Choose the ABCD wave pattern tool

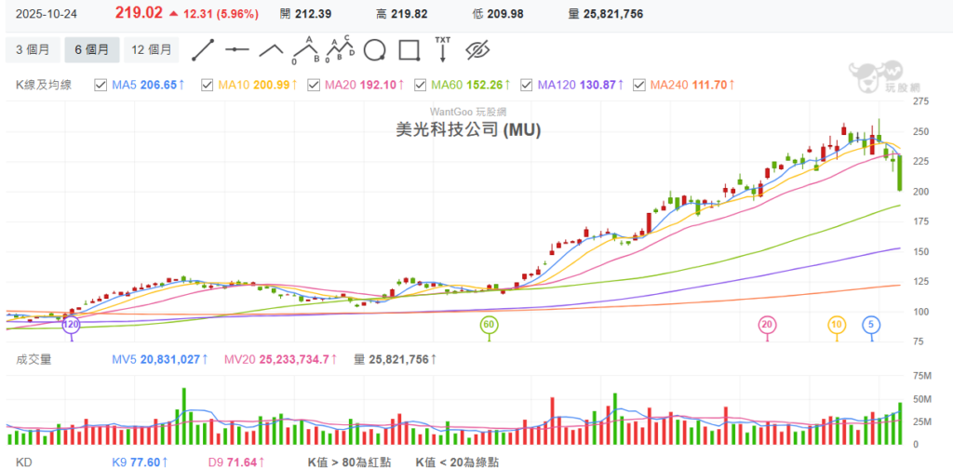[x=341, y=48]
